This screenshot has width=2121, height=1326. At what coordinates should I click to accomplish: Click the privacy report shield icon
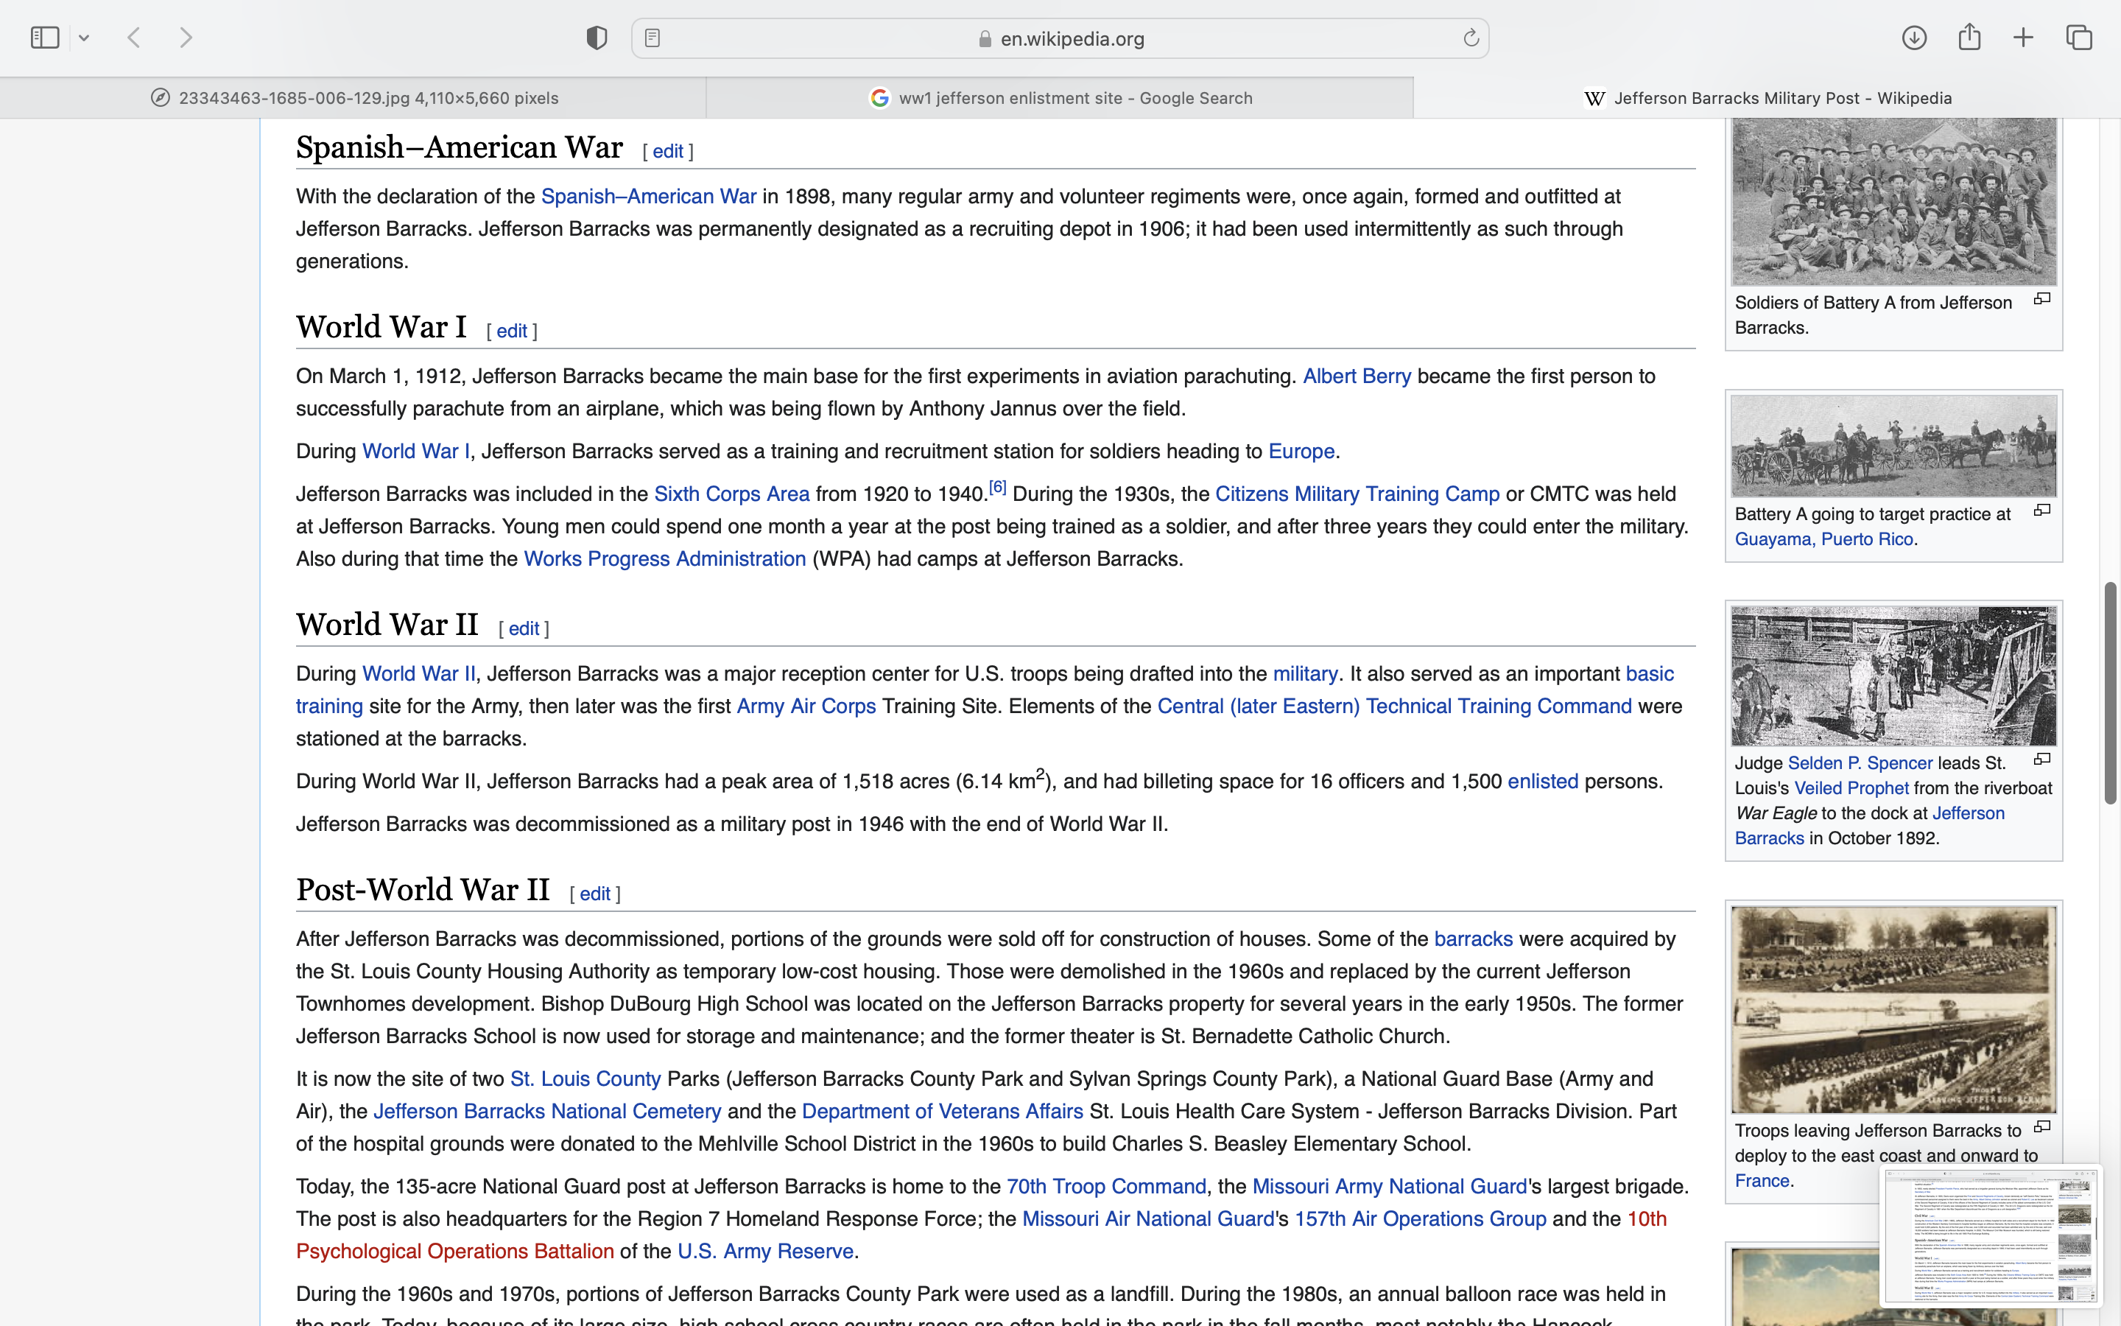[597, 38]
